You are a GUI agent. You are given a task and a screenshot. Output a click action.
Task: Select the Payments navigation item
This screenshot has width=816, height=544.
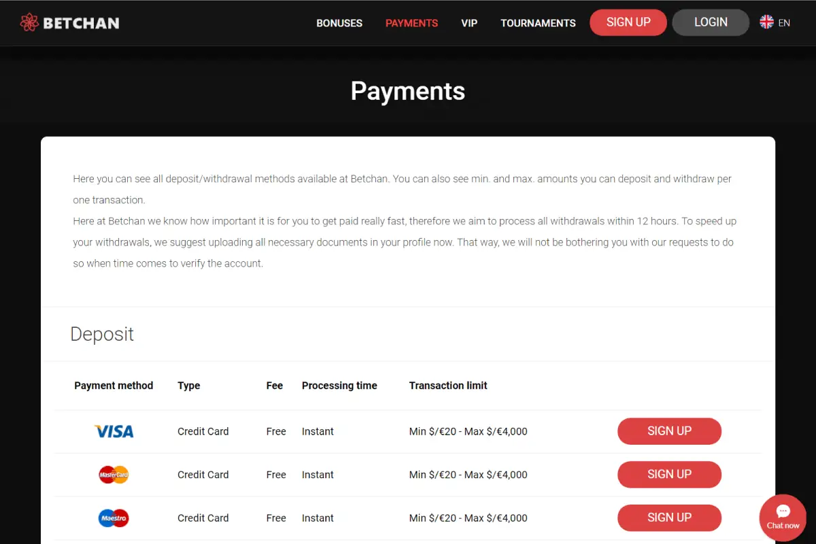[x=411, y=23]
